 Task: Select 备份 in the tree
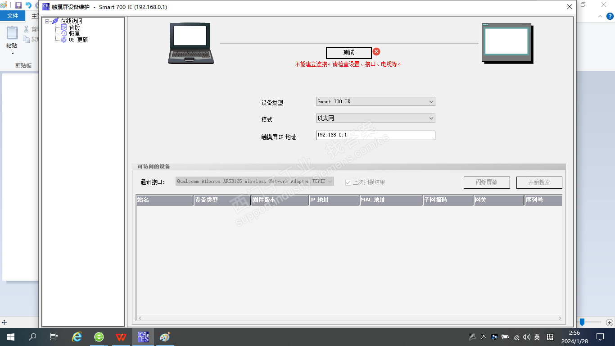click(x=74, y=27)
